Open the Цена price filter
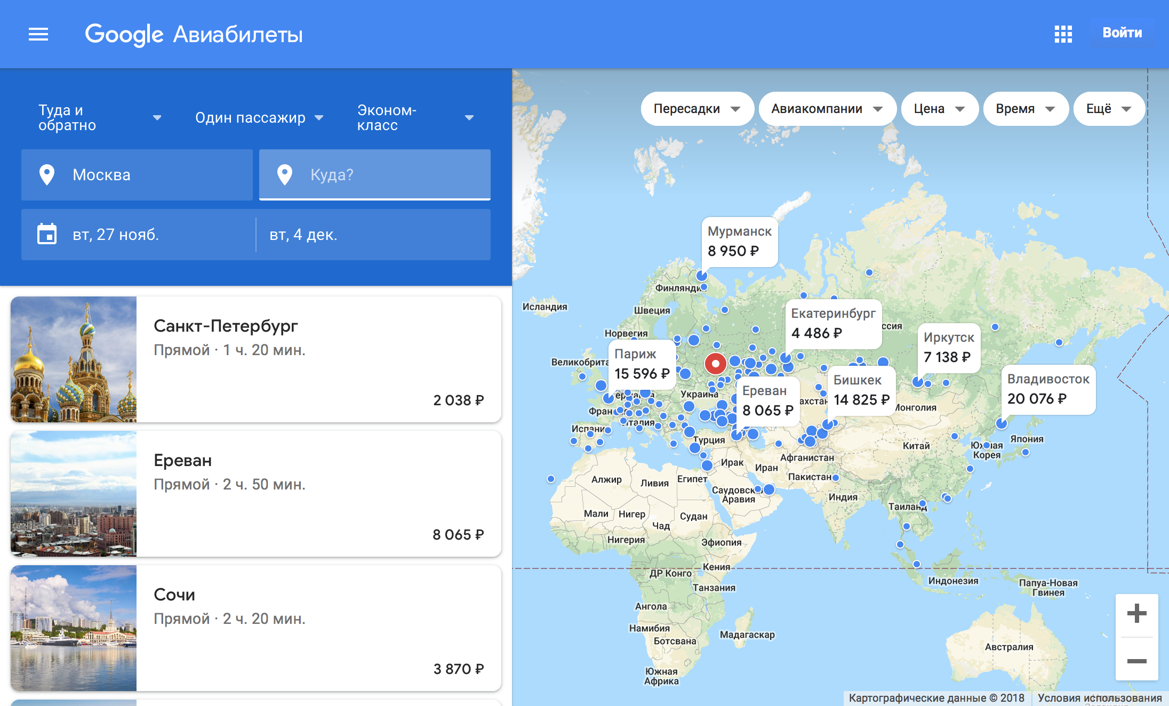The image size is (1169, 706). [939, 109]
